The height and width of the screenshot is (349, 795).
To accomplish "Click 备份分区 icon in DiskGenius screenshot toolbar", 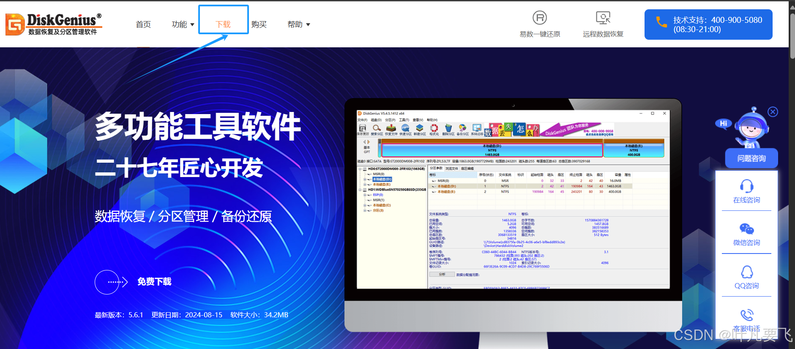I will point(463,130).
